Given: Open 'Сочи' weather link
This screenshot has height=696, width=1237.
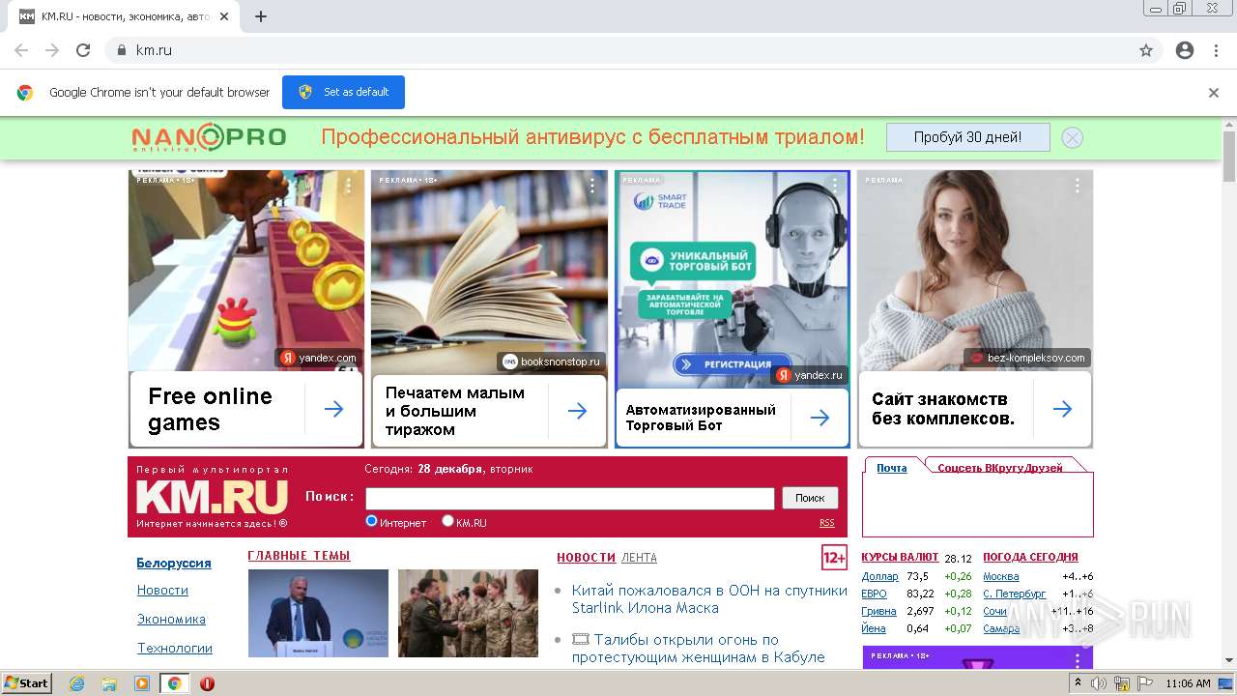Looking at the screenshot, I should click(x=994, y=611).
